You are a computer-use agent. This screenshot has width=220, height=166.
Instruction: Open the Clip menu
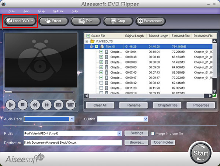click(41, 11)
